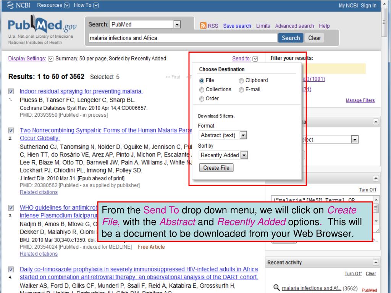Click magnifier icon beside recent malaria search
The width and height of the screenshot is (391, 293).
point(276,288)
